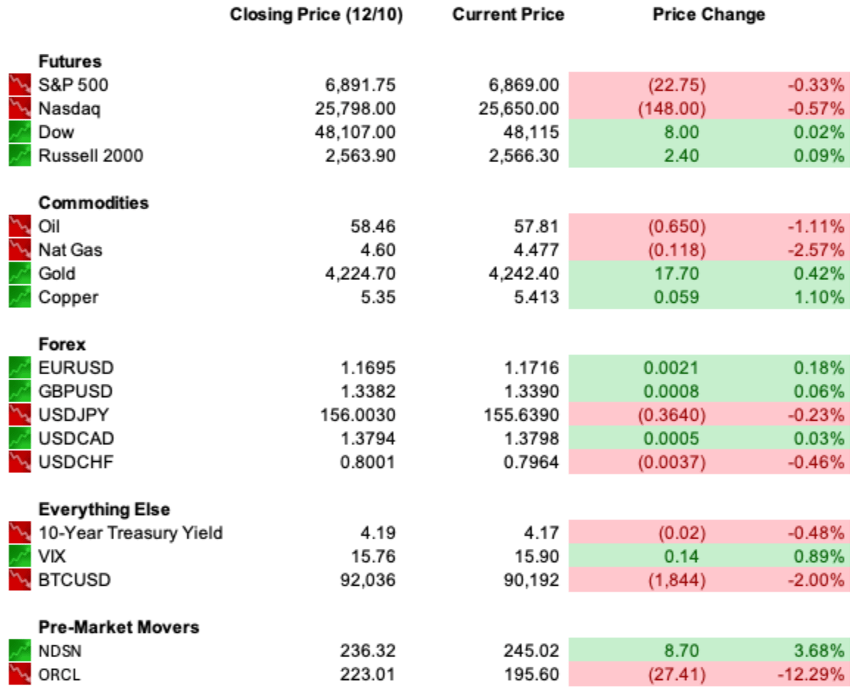Click the green trend icon beside EURUSD

tap(20, 368)
